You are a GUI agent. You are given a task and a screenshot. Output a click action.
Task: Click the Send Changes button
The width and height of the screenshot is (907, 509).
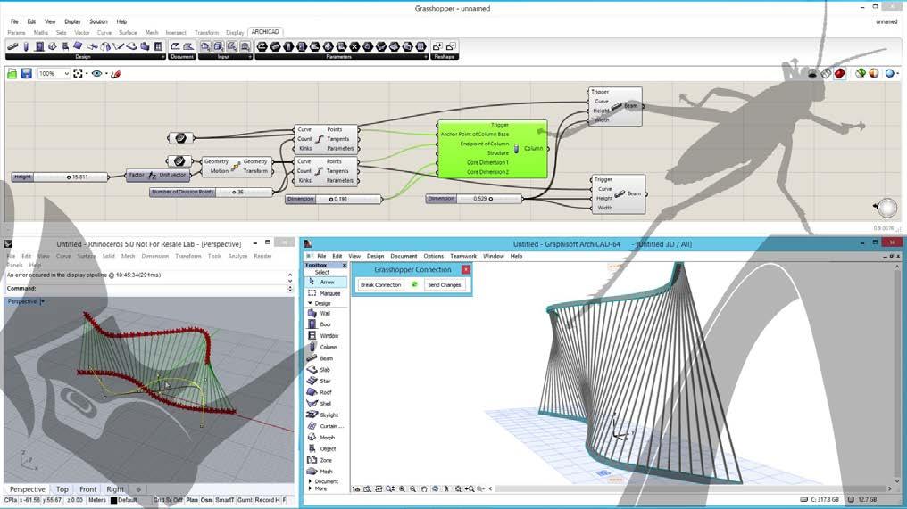click(445, 285)
